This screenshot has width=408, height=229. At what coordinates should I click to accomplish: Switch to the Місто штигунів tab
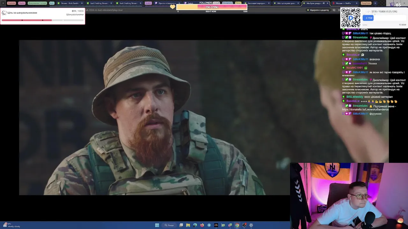tap(286, 3)
